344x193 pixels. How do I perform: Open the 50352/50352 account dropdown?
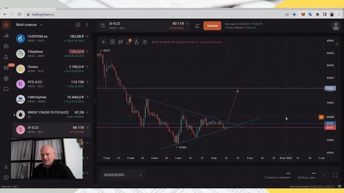pyautogui.click(x=123, y=175)
